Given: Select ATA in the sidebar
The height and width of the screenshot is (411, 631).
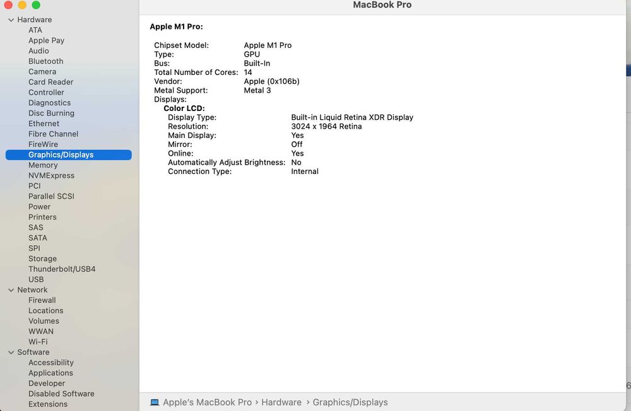Looking at the screenshot, I should [x=35, y=30].
